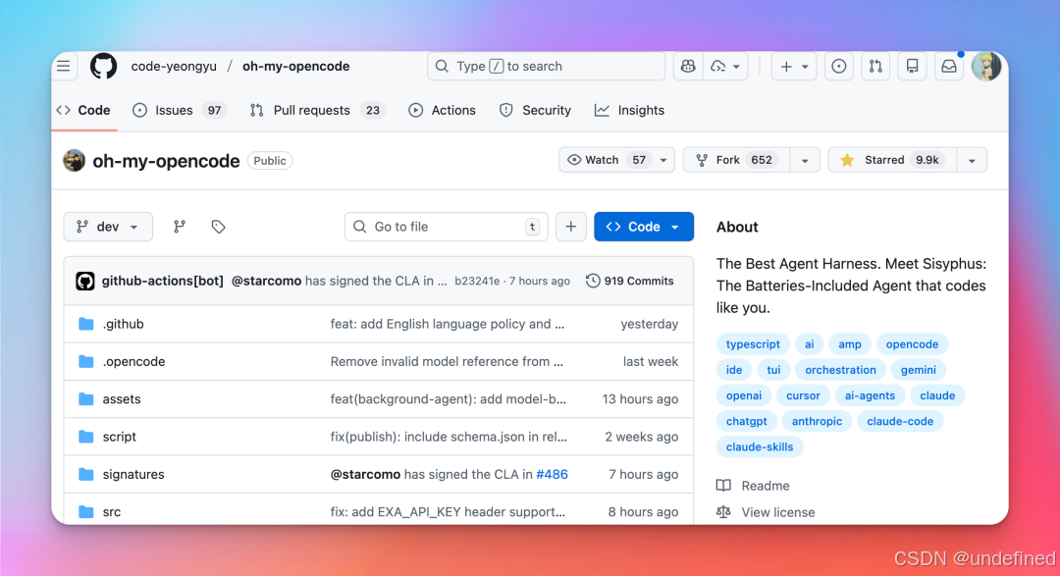Open the Insights tab
This screenshot has height=576, width=1060.
(x=629, y=110)
